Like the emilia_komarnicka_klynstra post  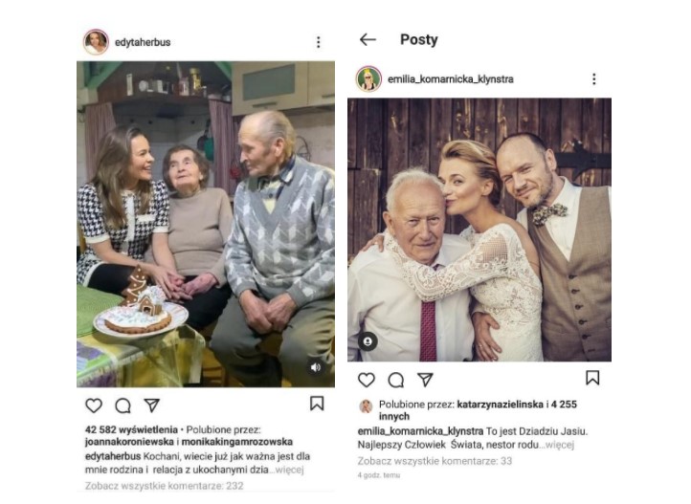(x=368, y=380)
